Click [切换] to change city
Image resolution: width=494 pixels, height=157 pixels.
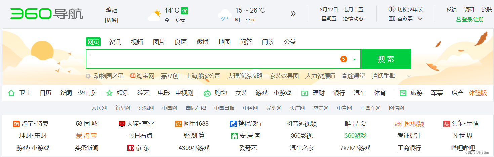click(x=111, y=20)
